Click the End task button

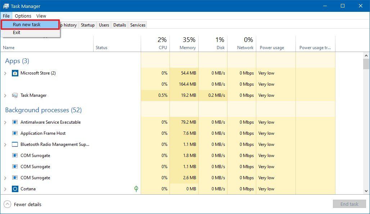pyautogui.click(x=349, y=204)
